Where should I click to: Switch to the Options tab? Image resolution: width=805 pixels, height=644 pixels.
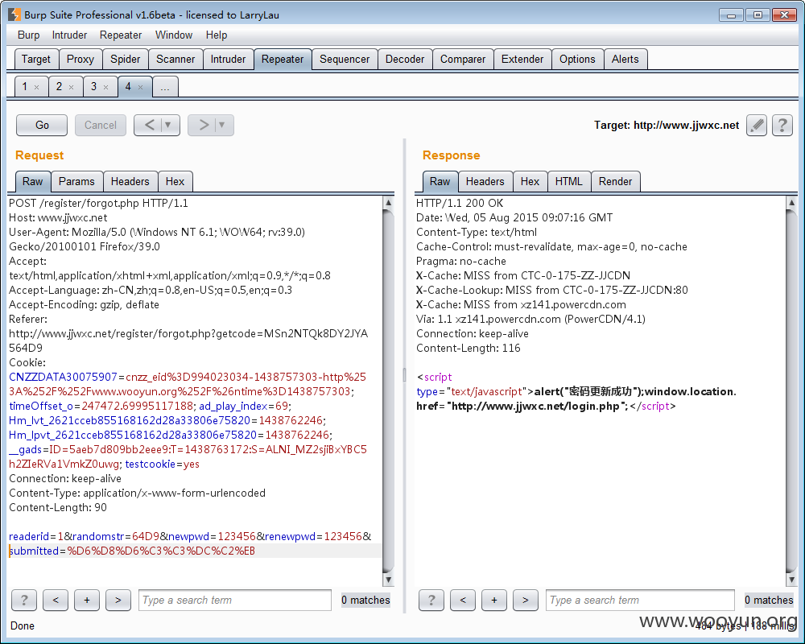577,59
